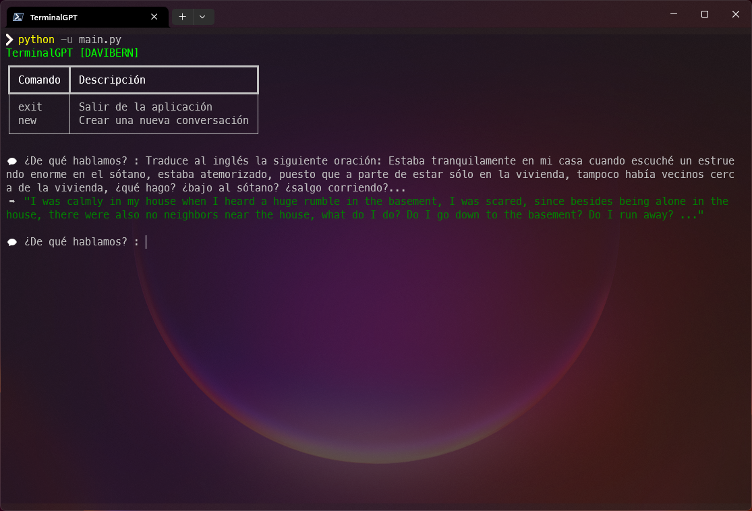This screenshot has height=511, width=752.
Task: Click the close icon on the TerminalGPT tab
Action: click(x=154, y=16)
